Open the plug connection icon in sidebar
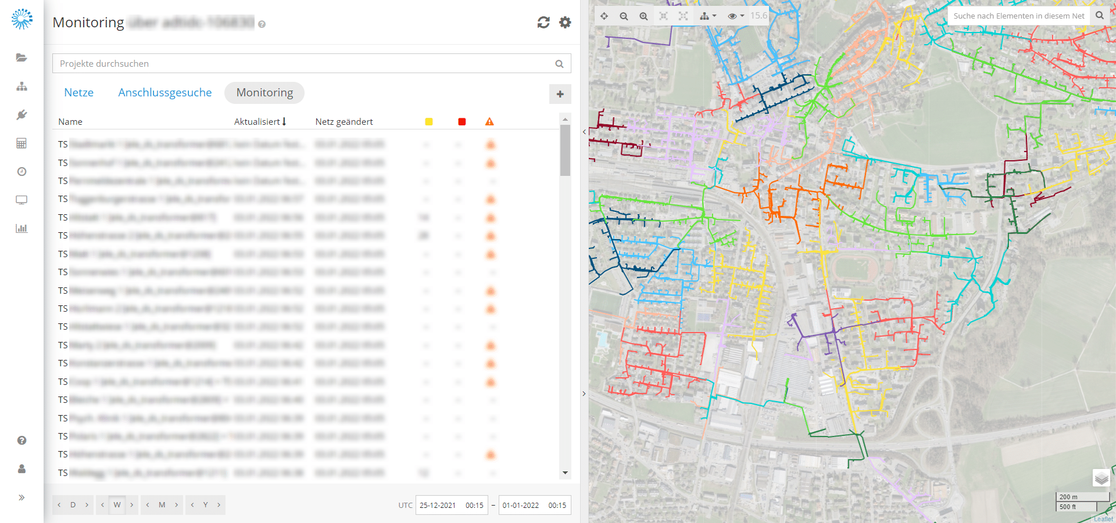The width and height of the screenshot is (1116, 523). pos(22,115)
